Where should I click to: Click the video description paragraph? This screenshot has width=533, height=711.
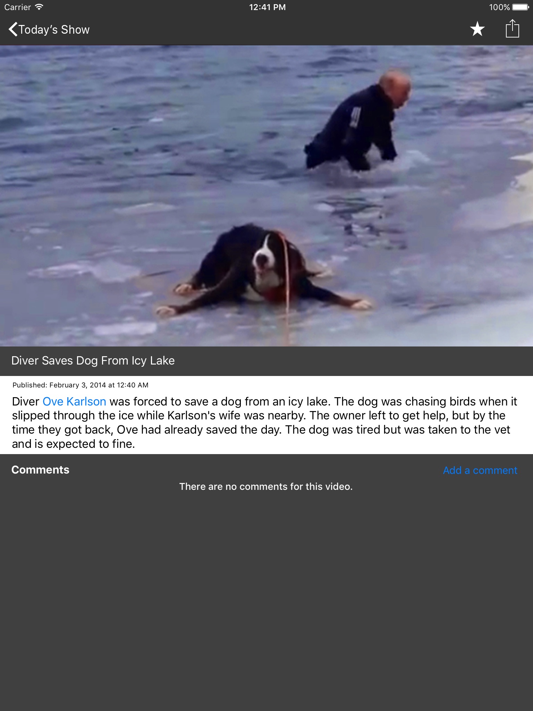(265, 423)
